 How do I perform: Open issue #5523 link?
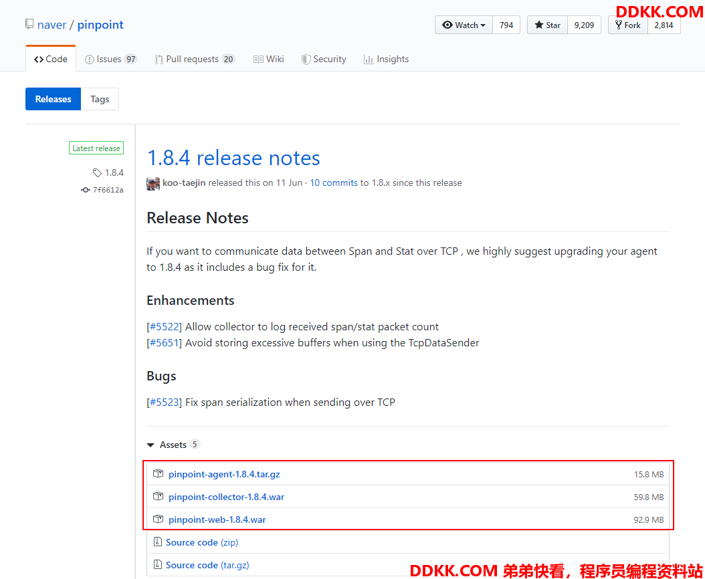tap(164, 402)
